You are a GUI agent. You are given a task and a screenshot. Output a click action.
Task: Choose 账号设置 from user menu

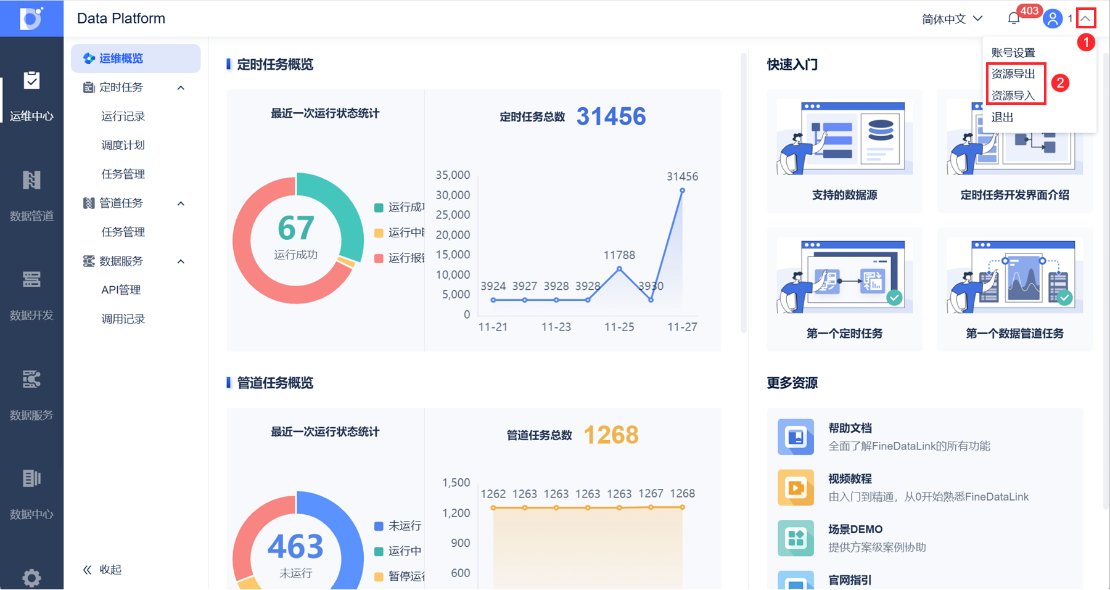tap(1013, 53)
